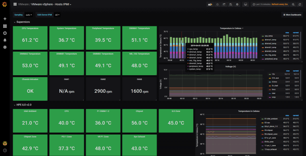Open the Last 15 minutes time picker
Image resolution: width=306 pixels, height=156 pixels.
[261, 4]
